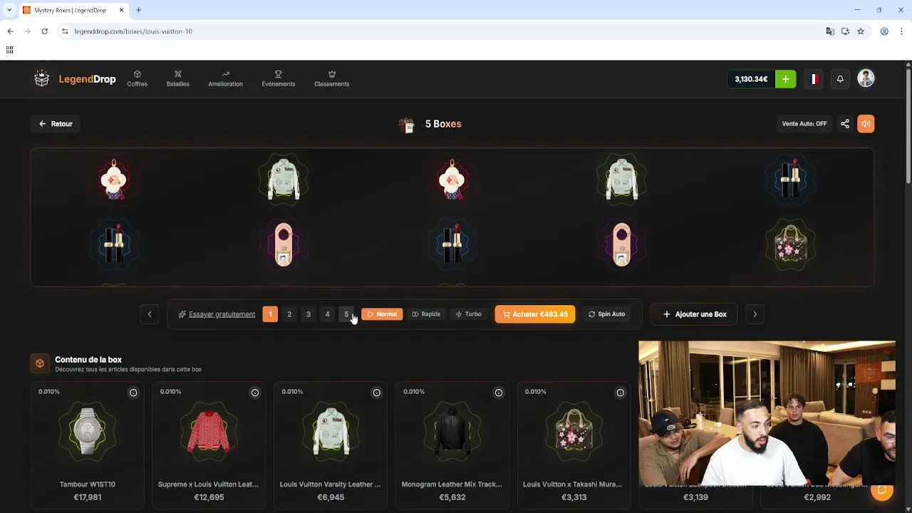Click the Louis Vuitton Varsity Leather title
The width and height of the screenshot is (912, 513).
[330, 484]
